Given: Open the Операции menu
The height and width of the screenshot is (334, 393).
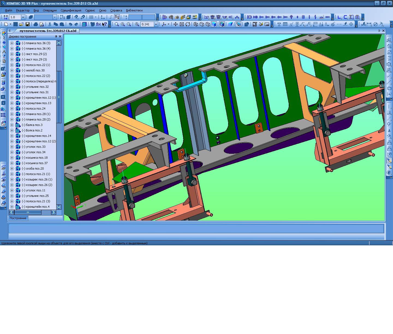Looking at the screenshot, I should (x=50, y=10).
